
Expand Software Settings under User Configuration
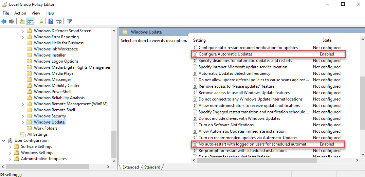[10, 147]
